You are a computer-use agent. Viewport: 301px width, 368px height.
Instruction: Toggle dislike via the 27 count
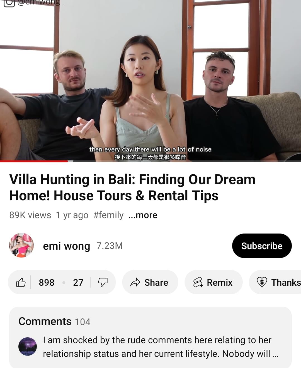coord(78,282)
